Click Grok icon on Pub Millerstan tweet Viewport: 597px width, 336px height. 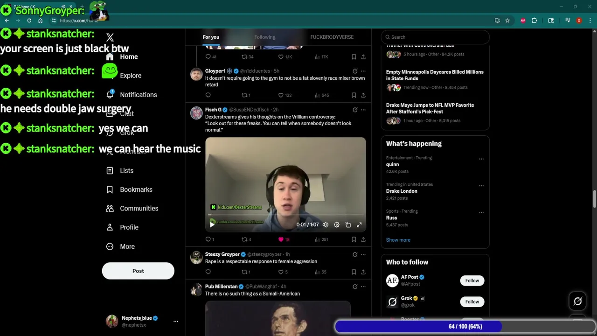355,287
